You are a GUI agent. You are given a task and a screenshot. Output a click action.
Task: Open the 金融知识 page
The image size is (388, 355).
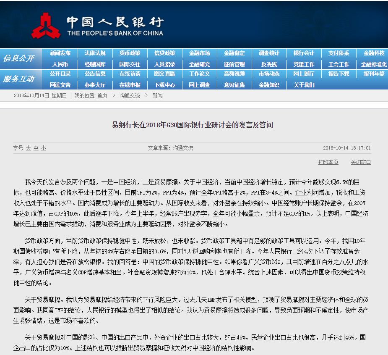pyautogui.click(x=269, y=85)
